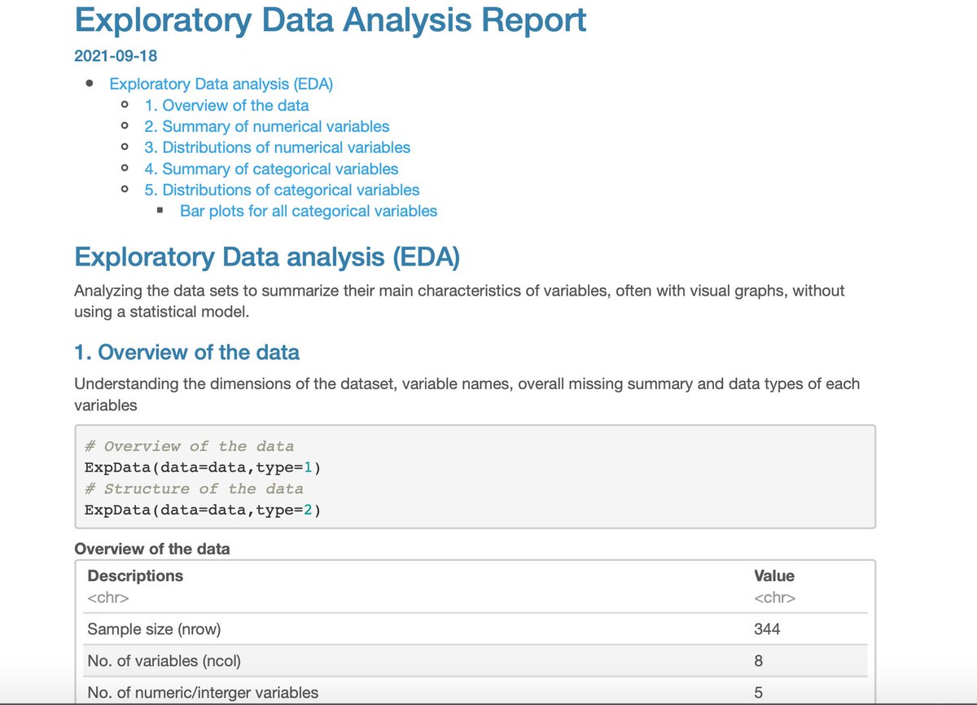The image size is (977, 705).
Task: Click the comment '# Overview of the data'
Action: coord(189,446)
